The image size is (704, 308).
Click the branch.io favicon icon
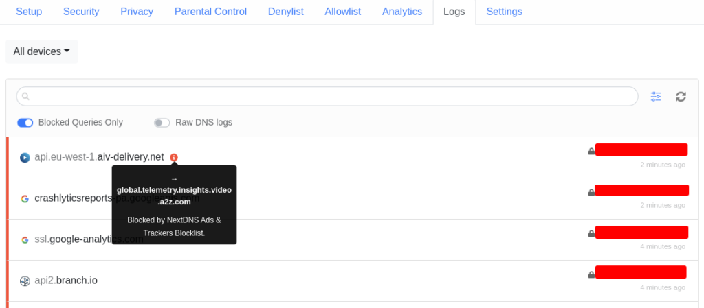point(25,281)
